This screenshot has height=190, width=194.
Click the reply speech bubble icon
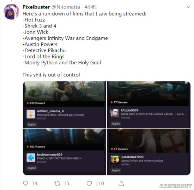click(25, 183)
